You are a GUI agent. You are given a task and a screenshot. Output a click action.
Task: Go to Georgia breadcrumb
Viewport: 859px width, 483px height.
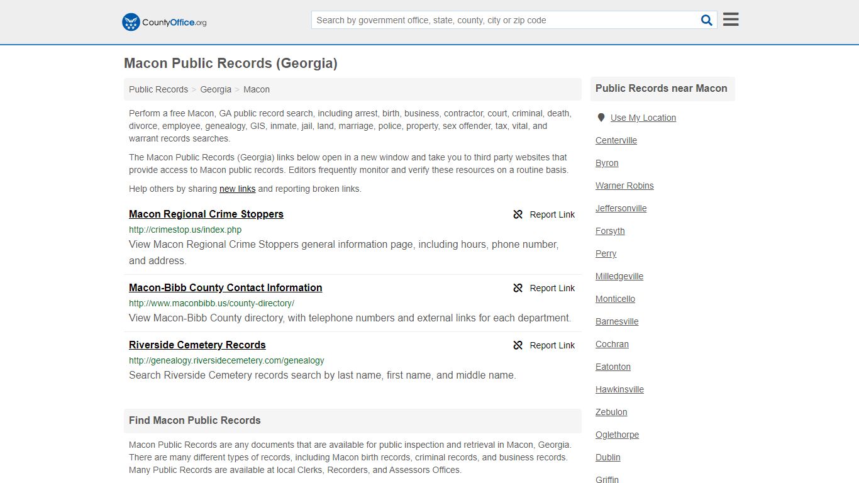tap(216, 89)
